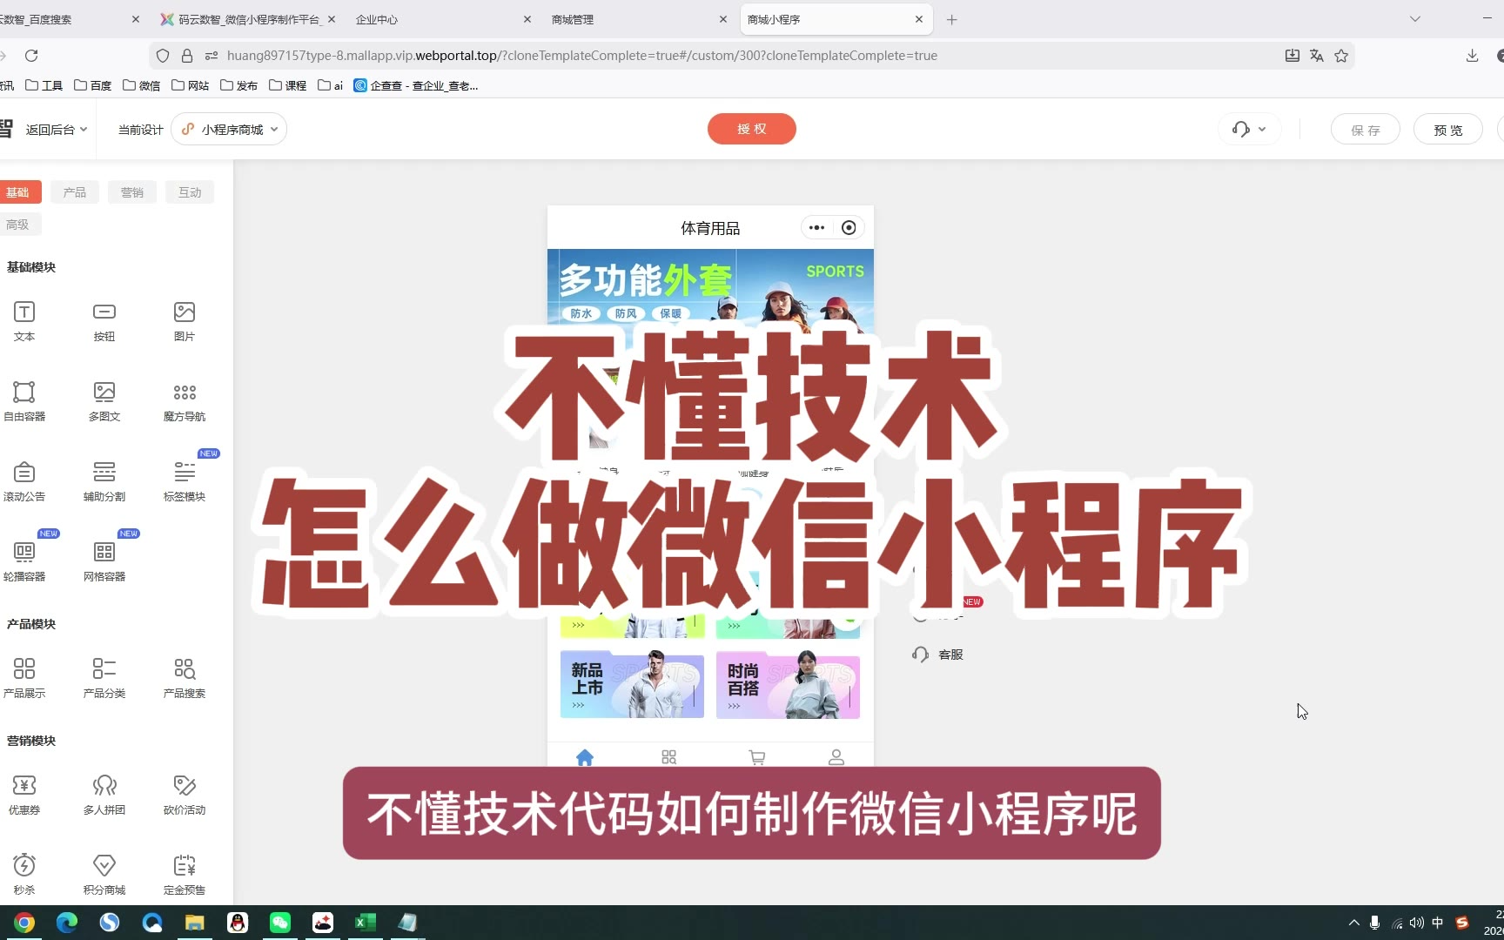Switch to the 码云数智 browser tab
1504x940 pixels.
point(247,19)
